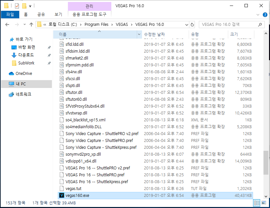Image resolution: width=270 pixels, height=208 pixels.
Task: Click the Refresh address bar icon
Action: 192,25
